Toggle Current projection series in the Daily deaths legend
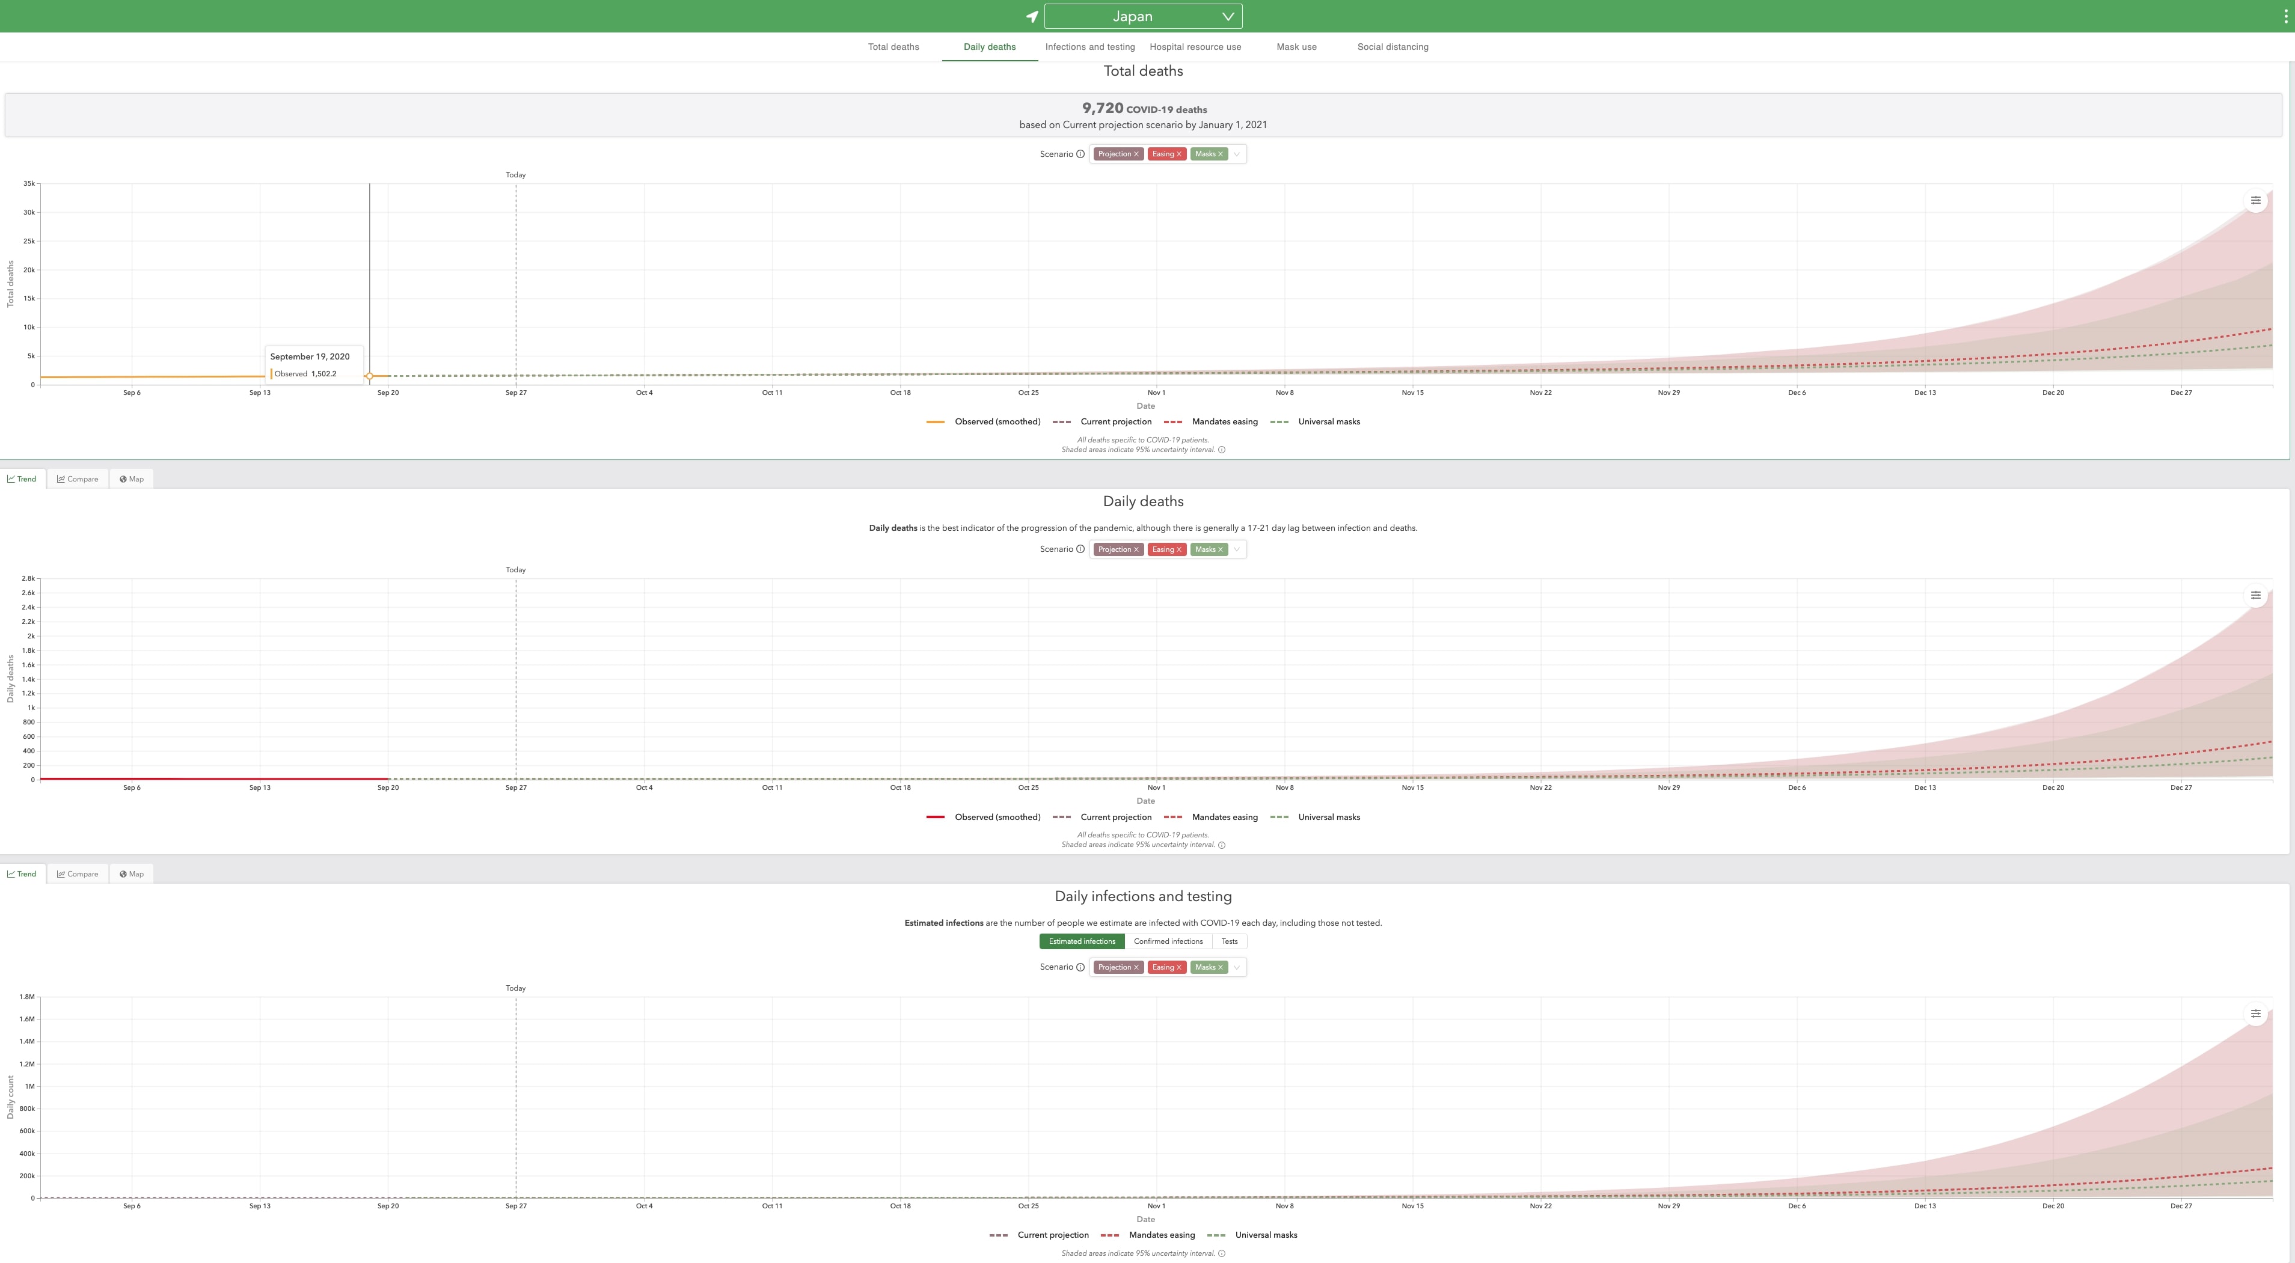The width and height of the screenshot is (2295, 1263). (1102, 817)
